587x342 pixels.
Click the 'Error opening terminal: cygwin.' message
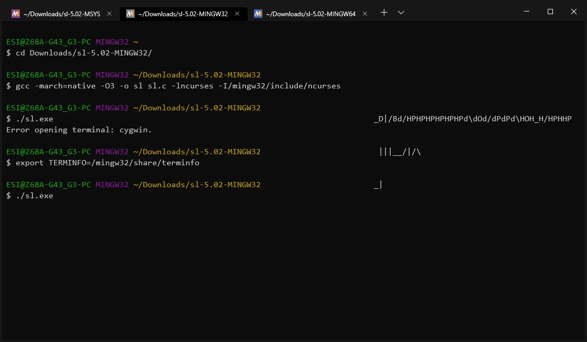[79, 130]
